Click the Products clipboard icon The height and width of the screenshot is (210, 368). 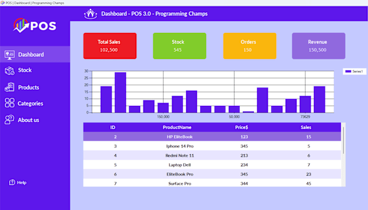point(9,87)
